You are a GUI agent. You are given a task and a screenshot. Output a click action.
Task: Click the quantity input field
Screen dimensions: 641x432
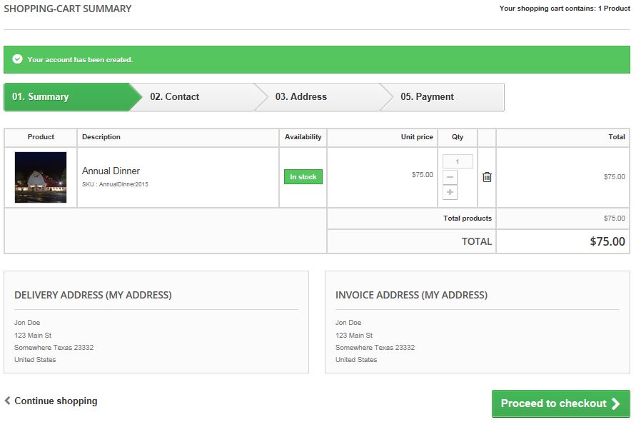pyautogui.click(x=458, y=161)
